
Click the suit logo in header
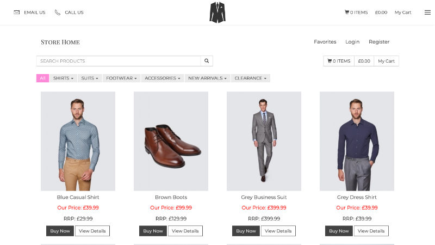(x=217, y=13)
